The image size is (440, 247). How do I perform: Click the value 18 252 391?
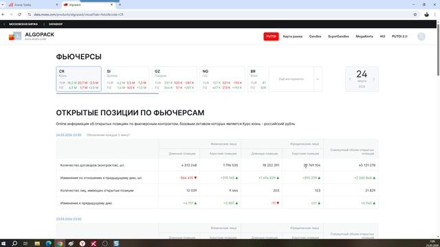point(271,165)
